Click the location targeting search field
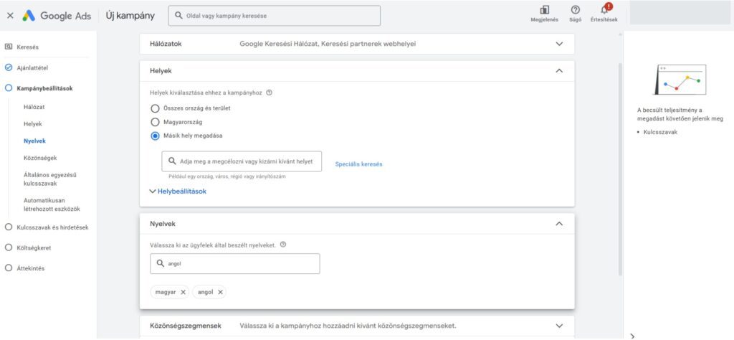This screenshot has width=734, height=340. click(242, 161)
